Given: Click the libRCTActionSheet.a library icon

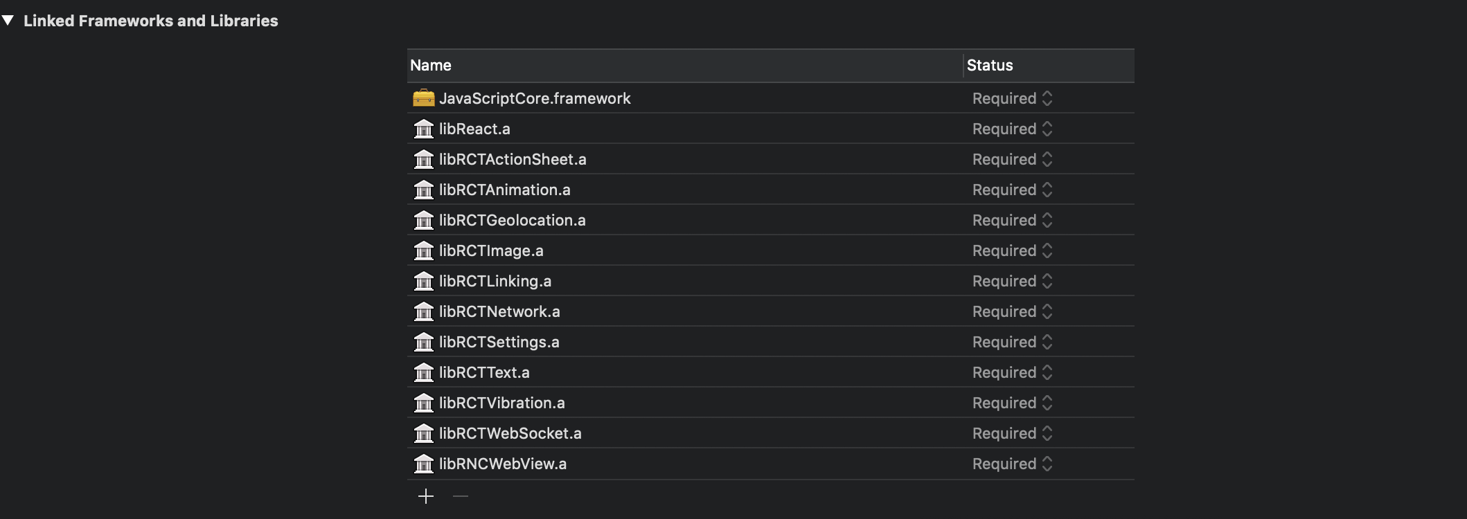Looking at the screenshot, I should [423, 159].
